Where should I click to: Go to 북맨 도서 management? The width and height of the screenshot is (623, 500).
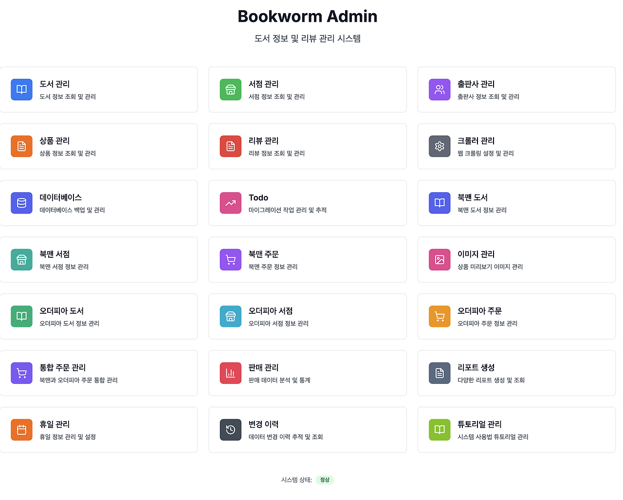pyautogui.click(x=516, y=203)
